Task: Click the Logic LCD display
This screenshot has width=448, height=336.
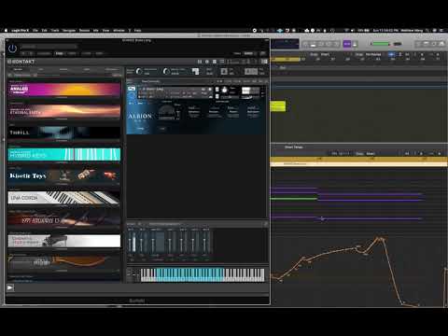Action: click(x=285, y=44)
